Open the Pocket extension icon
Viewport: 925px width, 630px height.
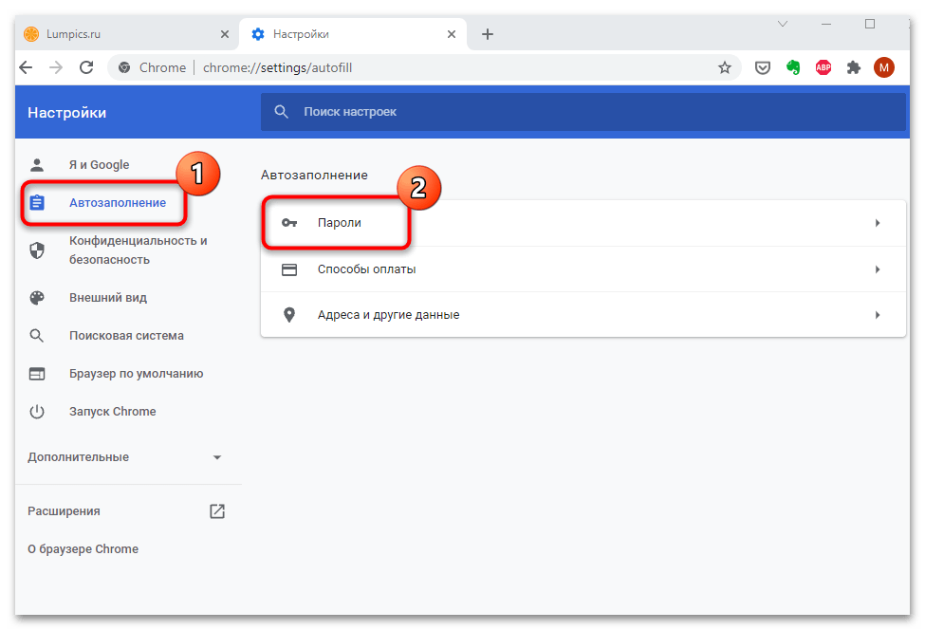[762, 67]
